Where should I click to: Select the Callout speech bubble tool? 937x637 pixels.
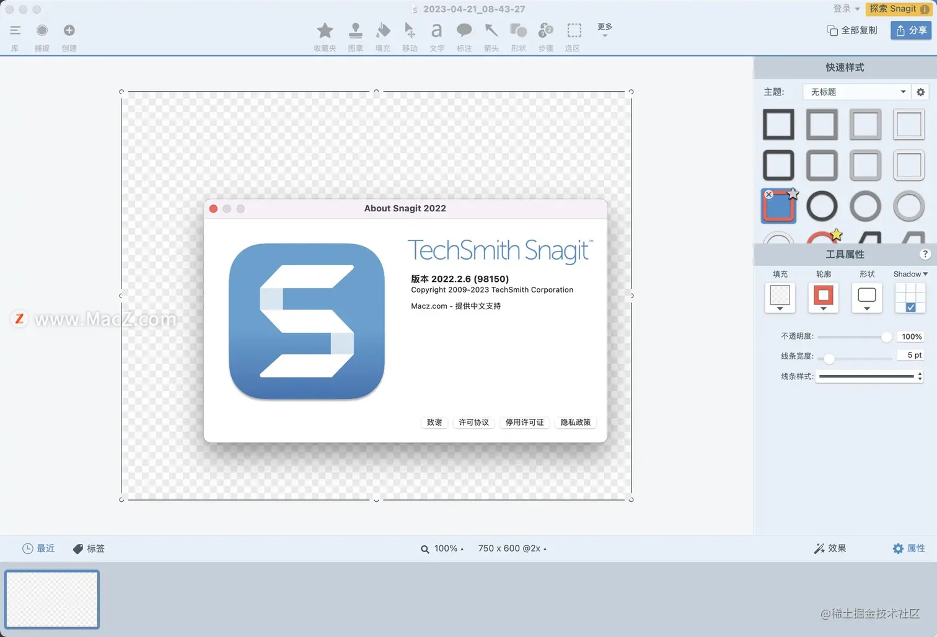click(x=464, y=30)
